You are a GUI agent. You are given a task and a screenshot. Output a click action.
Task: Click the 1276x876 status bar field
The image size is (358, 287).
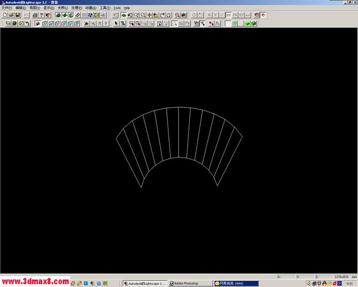click(342, 277)
